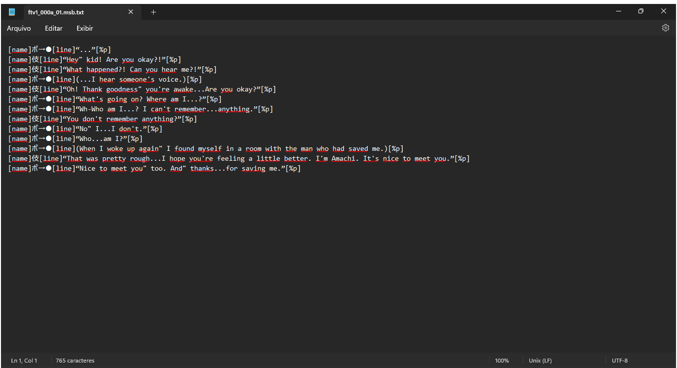Image resolution: width=677 pixels, height=368 pixels.
Task: Minimize the Notepad window
Action: coord(618,11)
